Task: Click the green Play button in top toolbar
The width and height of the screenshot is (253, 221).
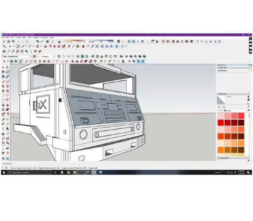Action: click(157, 42)
